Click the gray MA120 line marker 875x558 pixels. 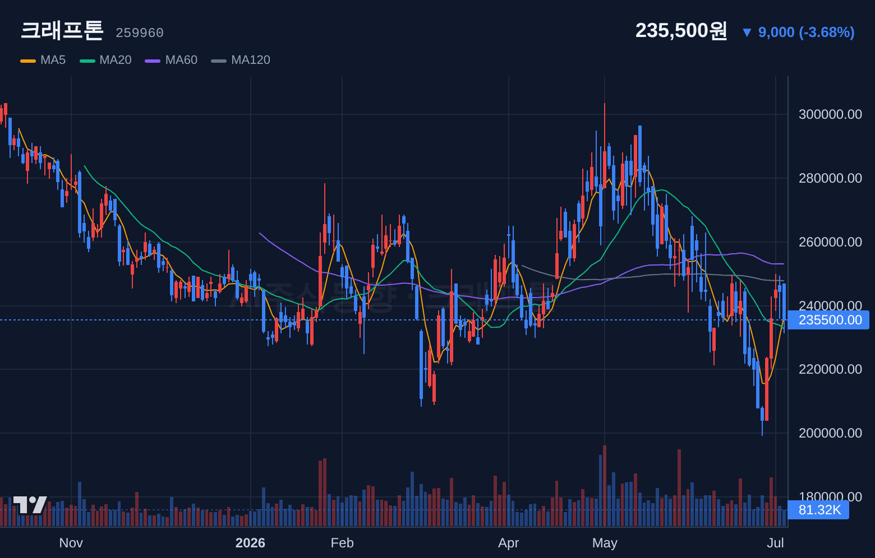[219, 61]
